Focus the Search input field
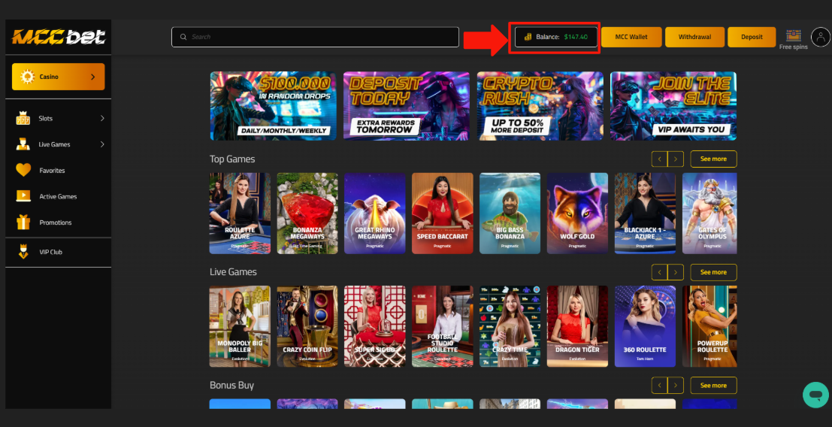This screenshot has height=427, width=832. [315, 37]
